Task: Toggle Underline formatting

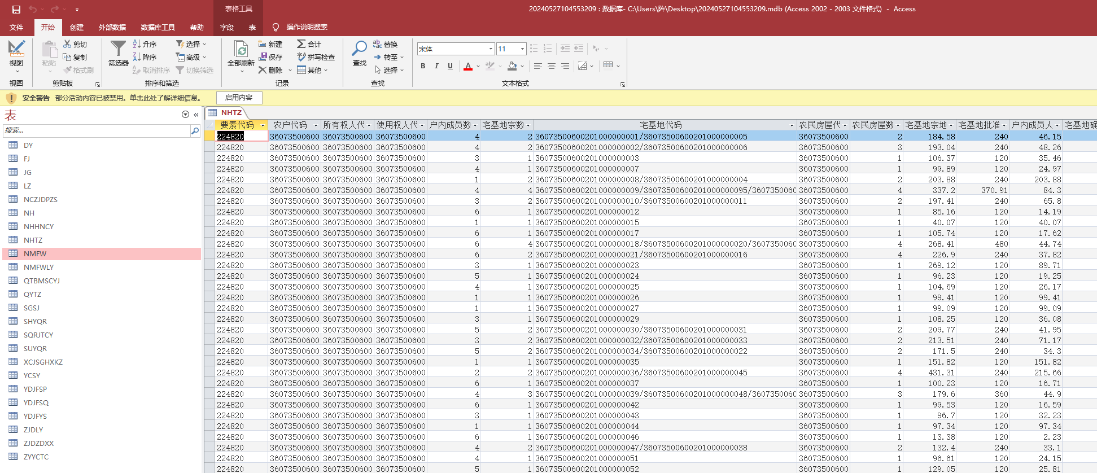Action: point(450,66)
